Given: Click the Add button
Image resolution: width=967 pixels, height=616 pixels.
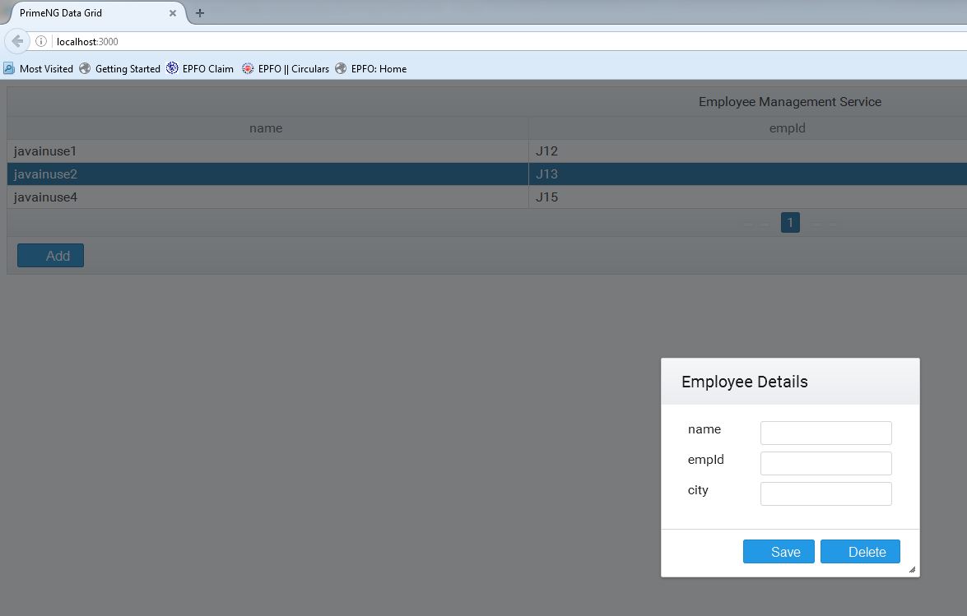Looking at the screenshot, I should 50,256.
